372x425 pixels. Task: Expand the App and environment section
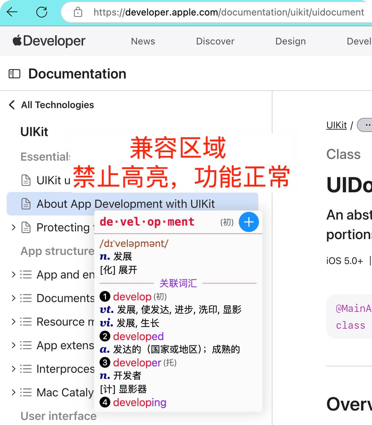pos(13,274)
